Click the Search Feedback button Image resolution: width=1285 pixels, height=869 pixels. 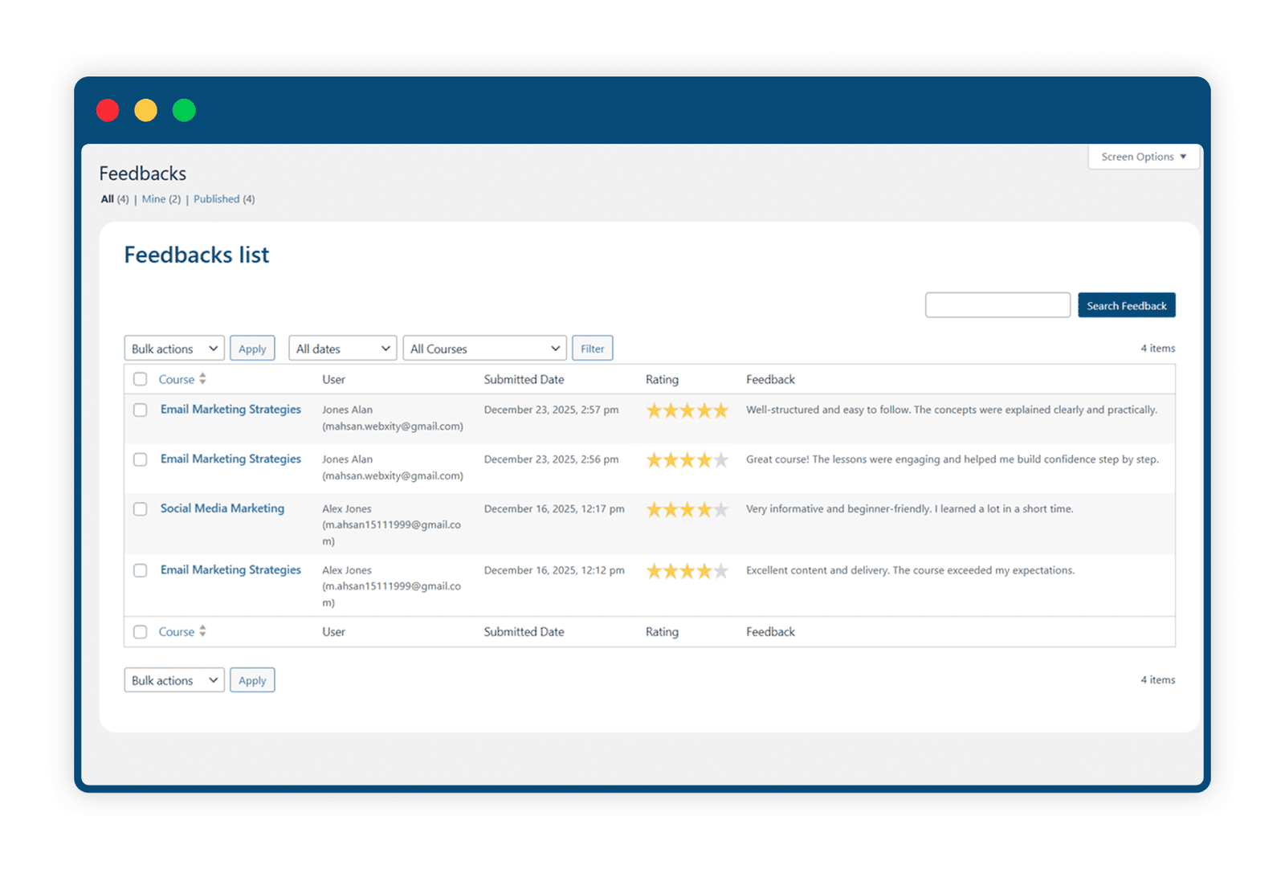tap(1127, 305)
